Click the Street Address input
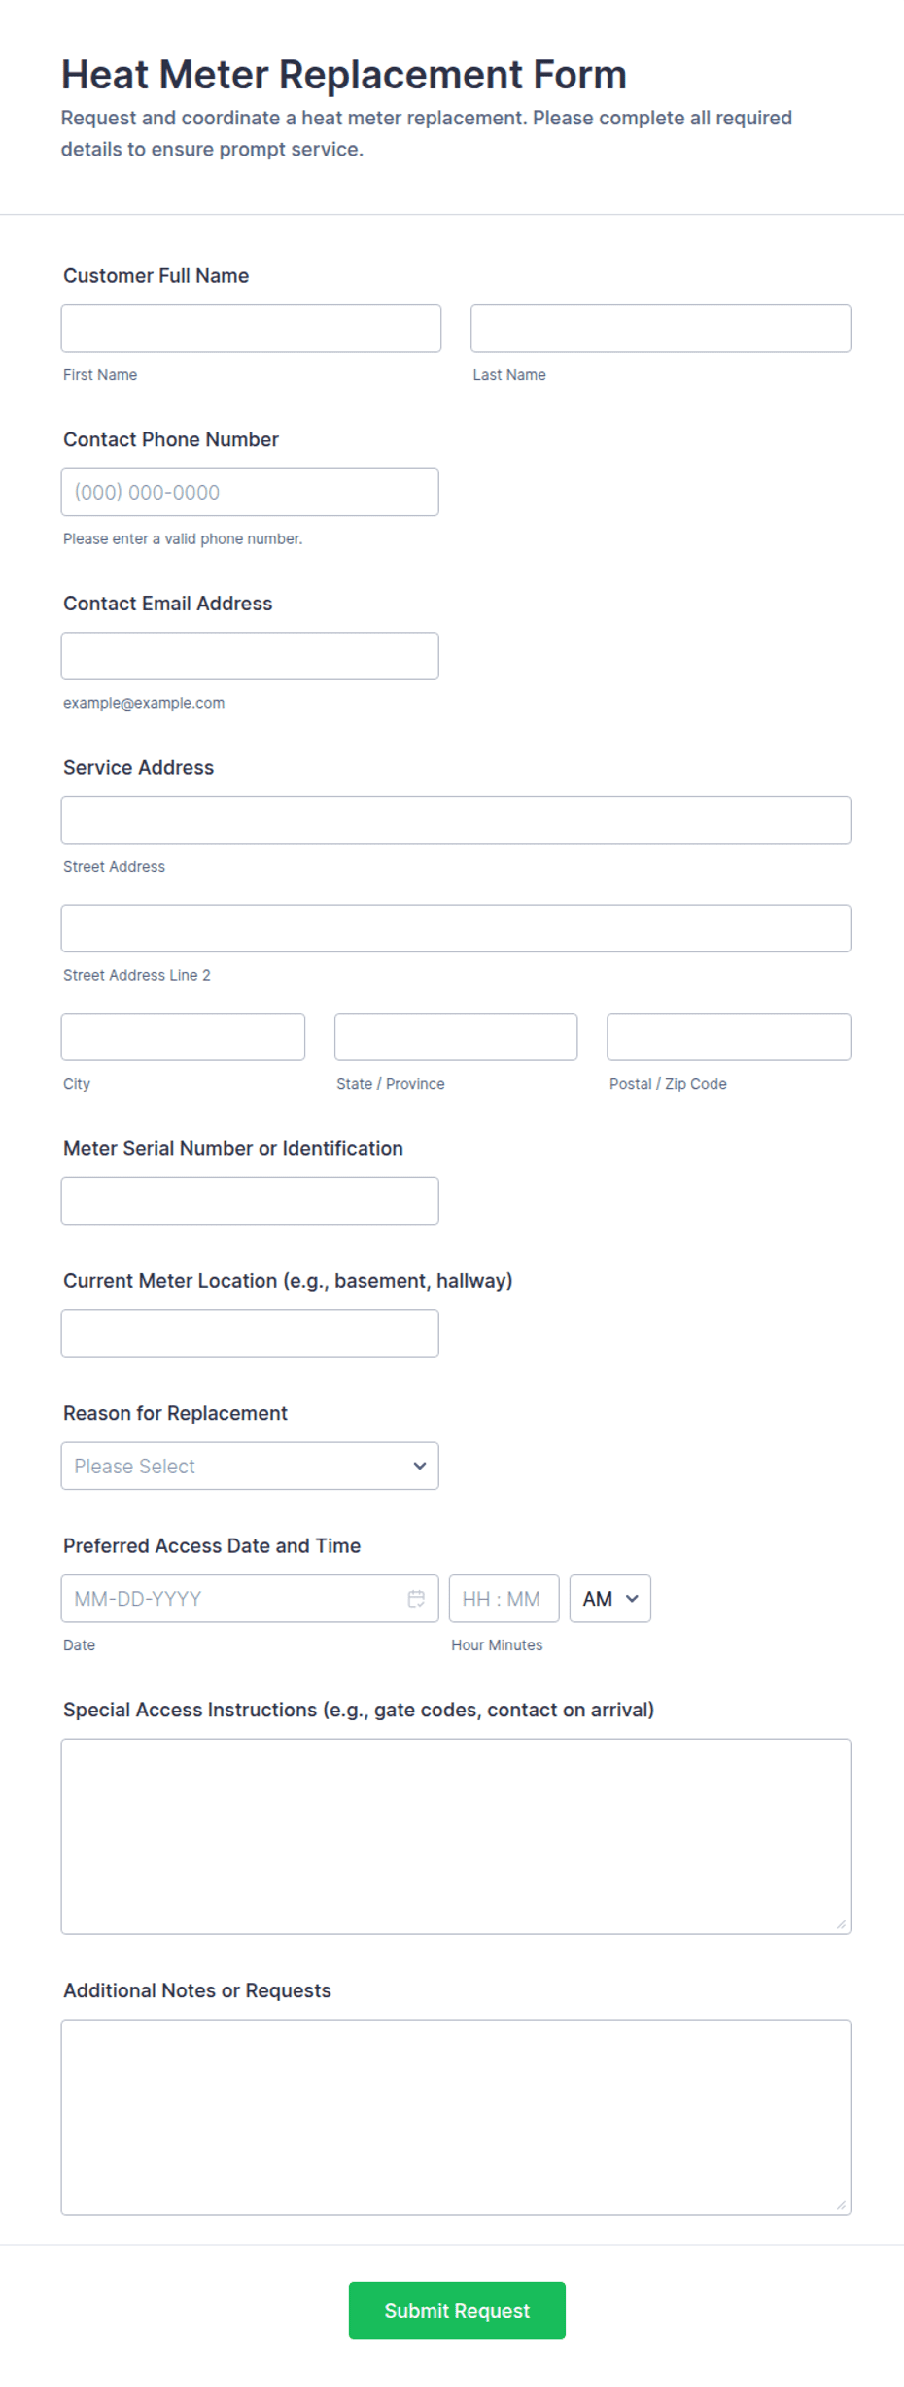This screenshot has width=904, height=2387. point(456,820)
